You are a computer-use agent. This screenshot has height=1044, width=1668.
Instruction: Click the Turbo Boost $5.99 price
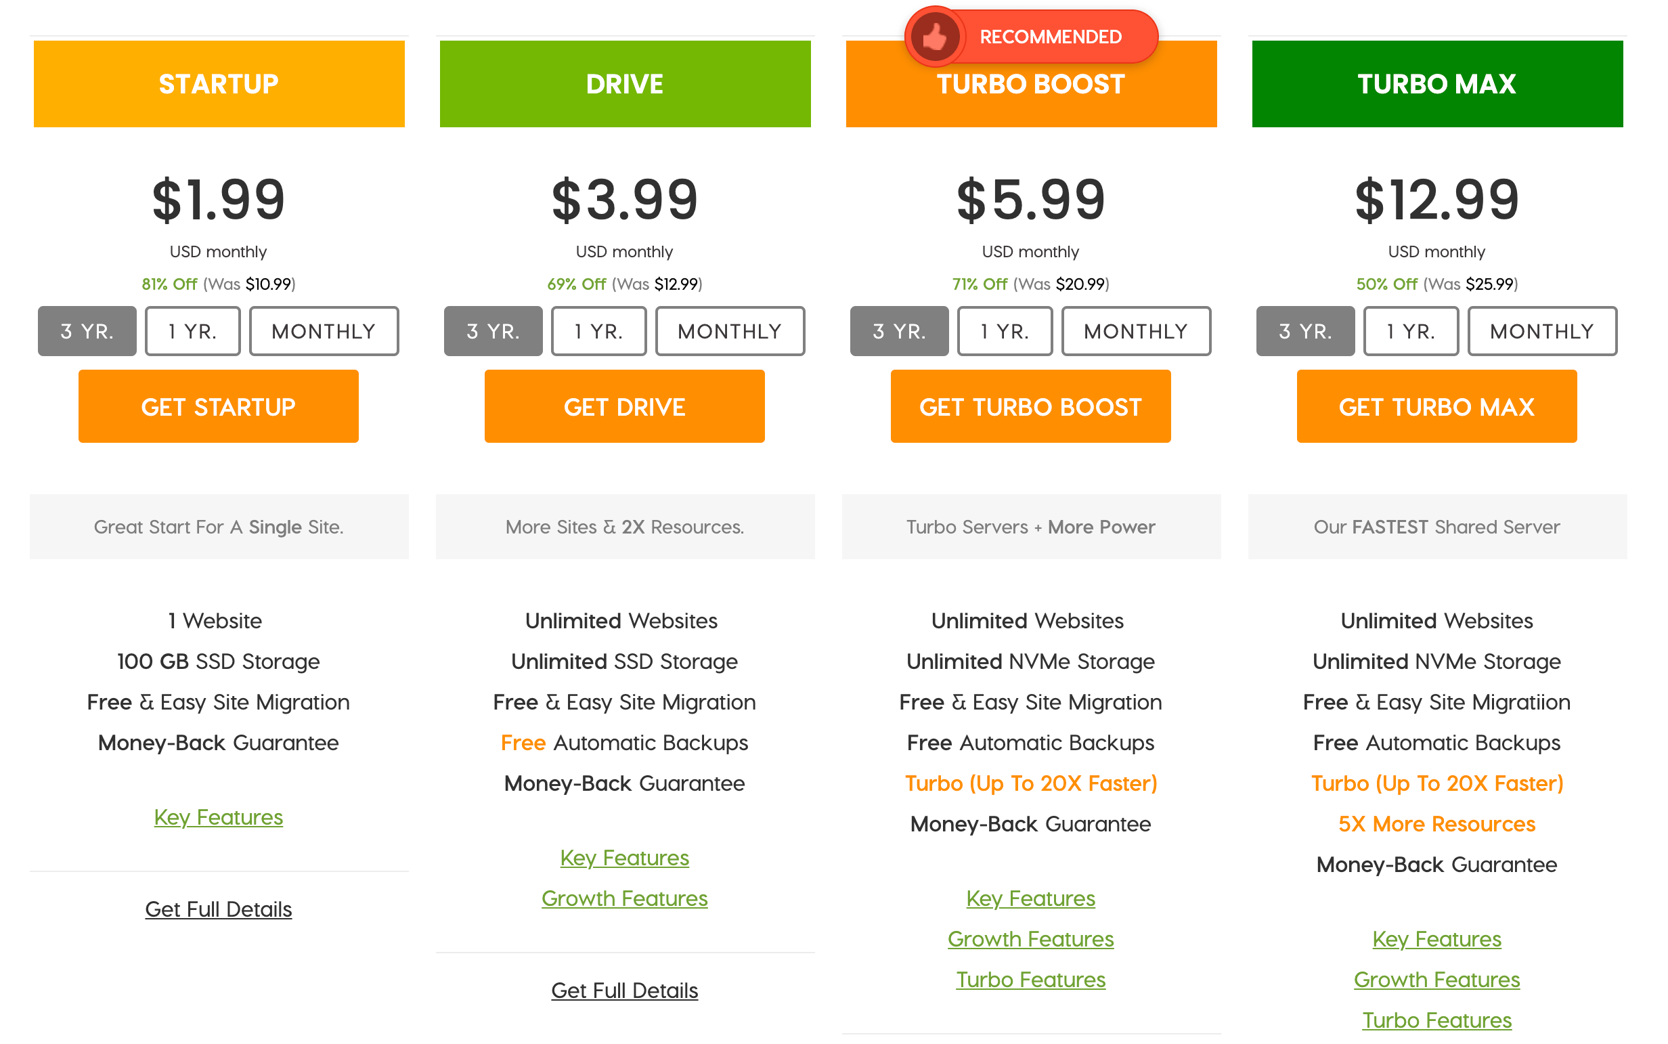click(1030, 200)
